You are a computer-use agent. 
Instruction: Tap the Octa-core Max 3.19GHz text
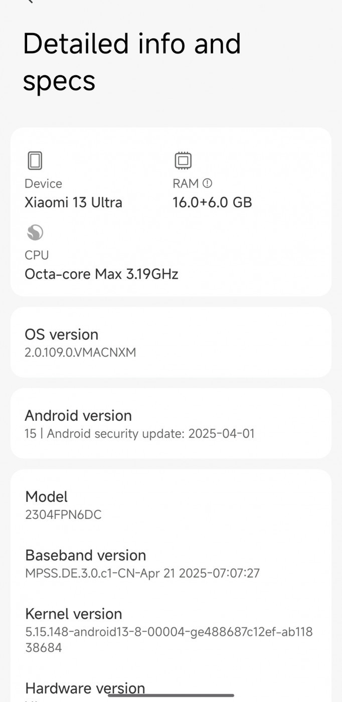pyautogui.click(x=101, y=274)
